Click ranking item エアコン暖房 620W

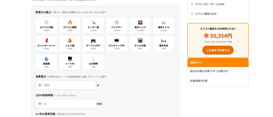coord(218,14)
